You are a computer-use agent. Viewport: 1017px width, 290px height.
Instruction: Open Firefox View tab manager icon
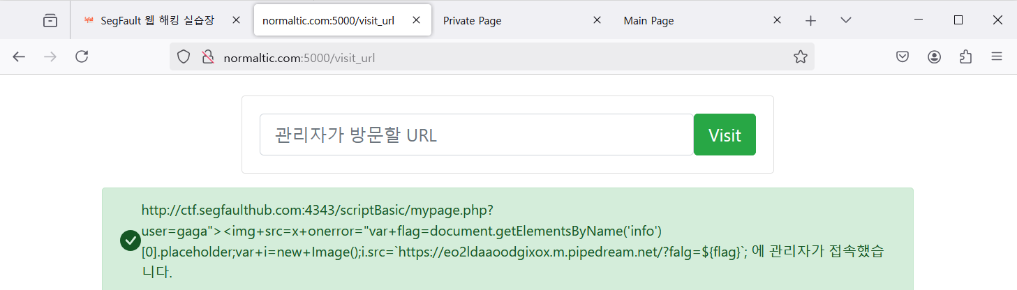tap(50, 20)
